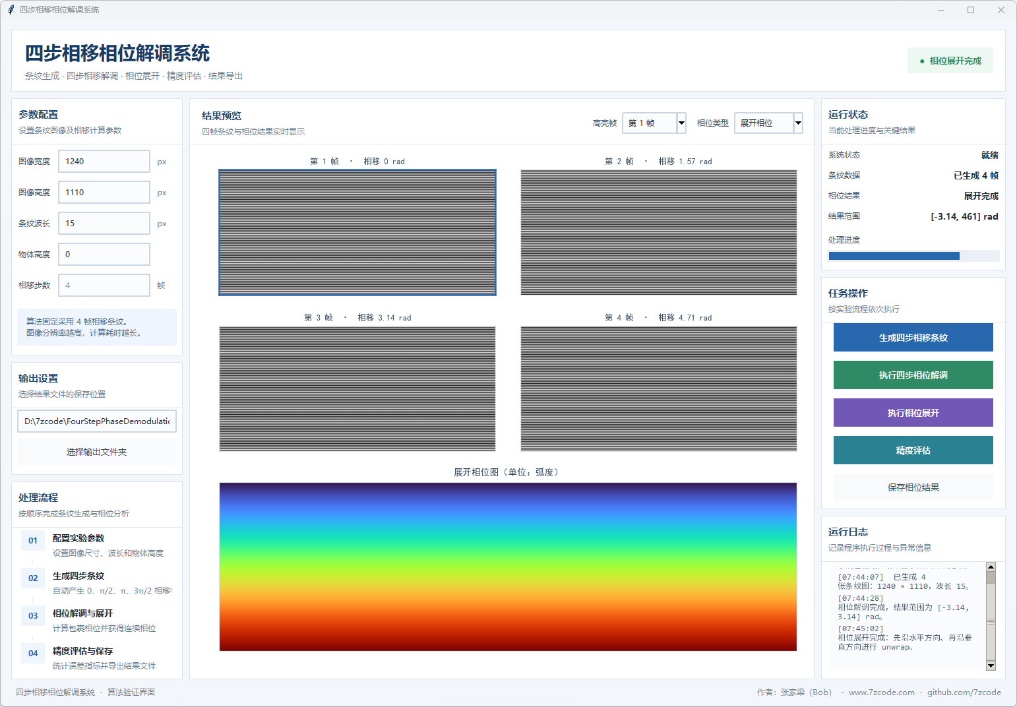
Task: Click the github.com/7zcode footer text
Action: (964, 692)
